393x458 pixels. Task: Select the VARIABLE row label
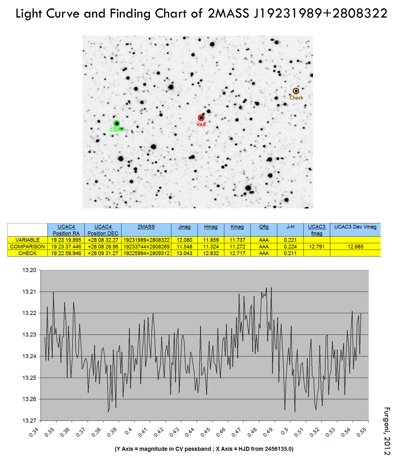pos(28,240)
